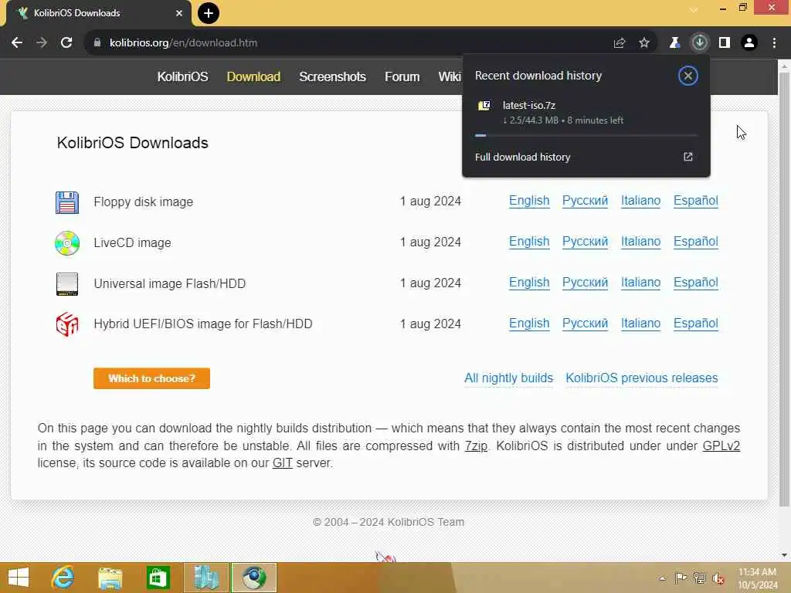Bookmark this page with the star icon
The height and width of the screenshot is (593, 791).
(644, 43)
